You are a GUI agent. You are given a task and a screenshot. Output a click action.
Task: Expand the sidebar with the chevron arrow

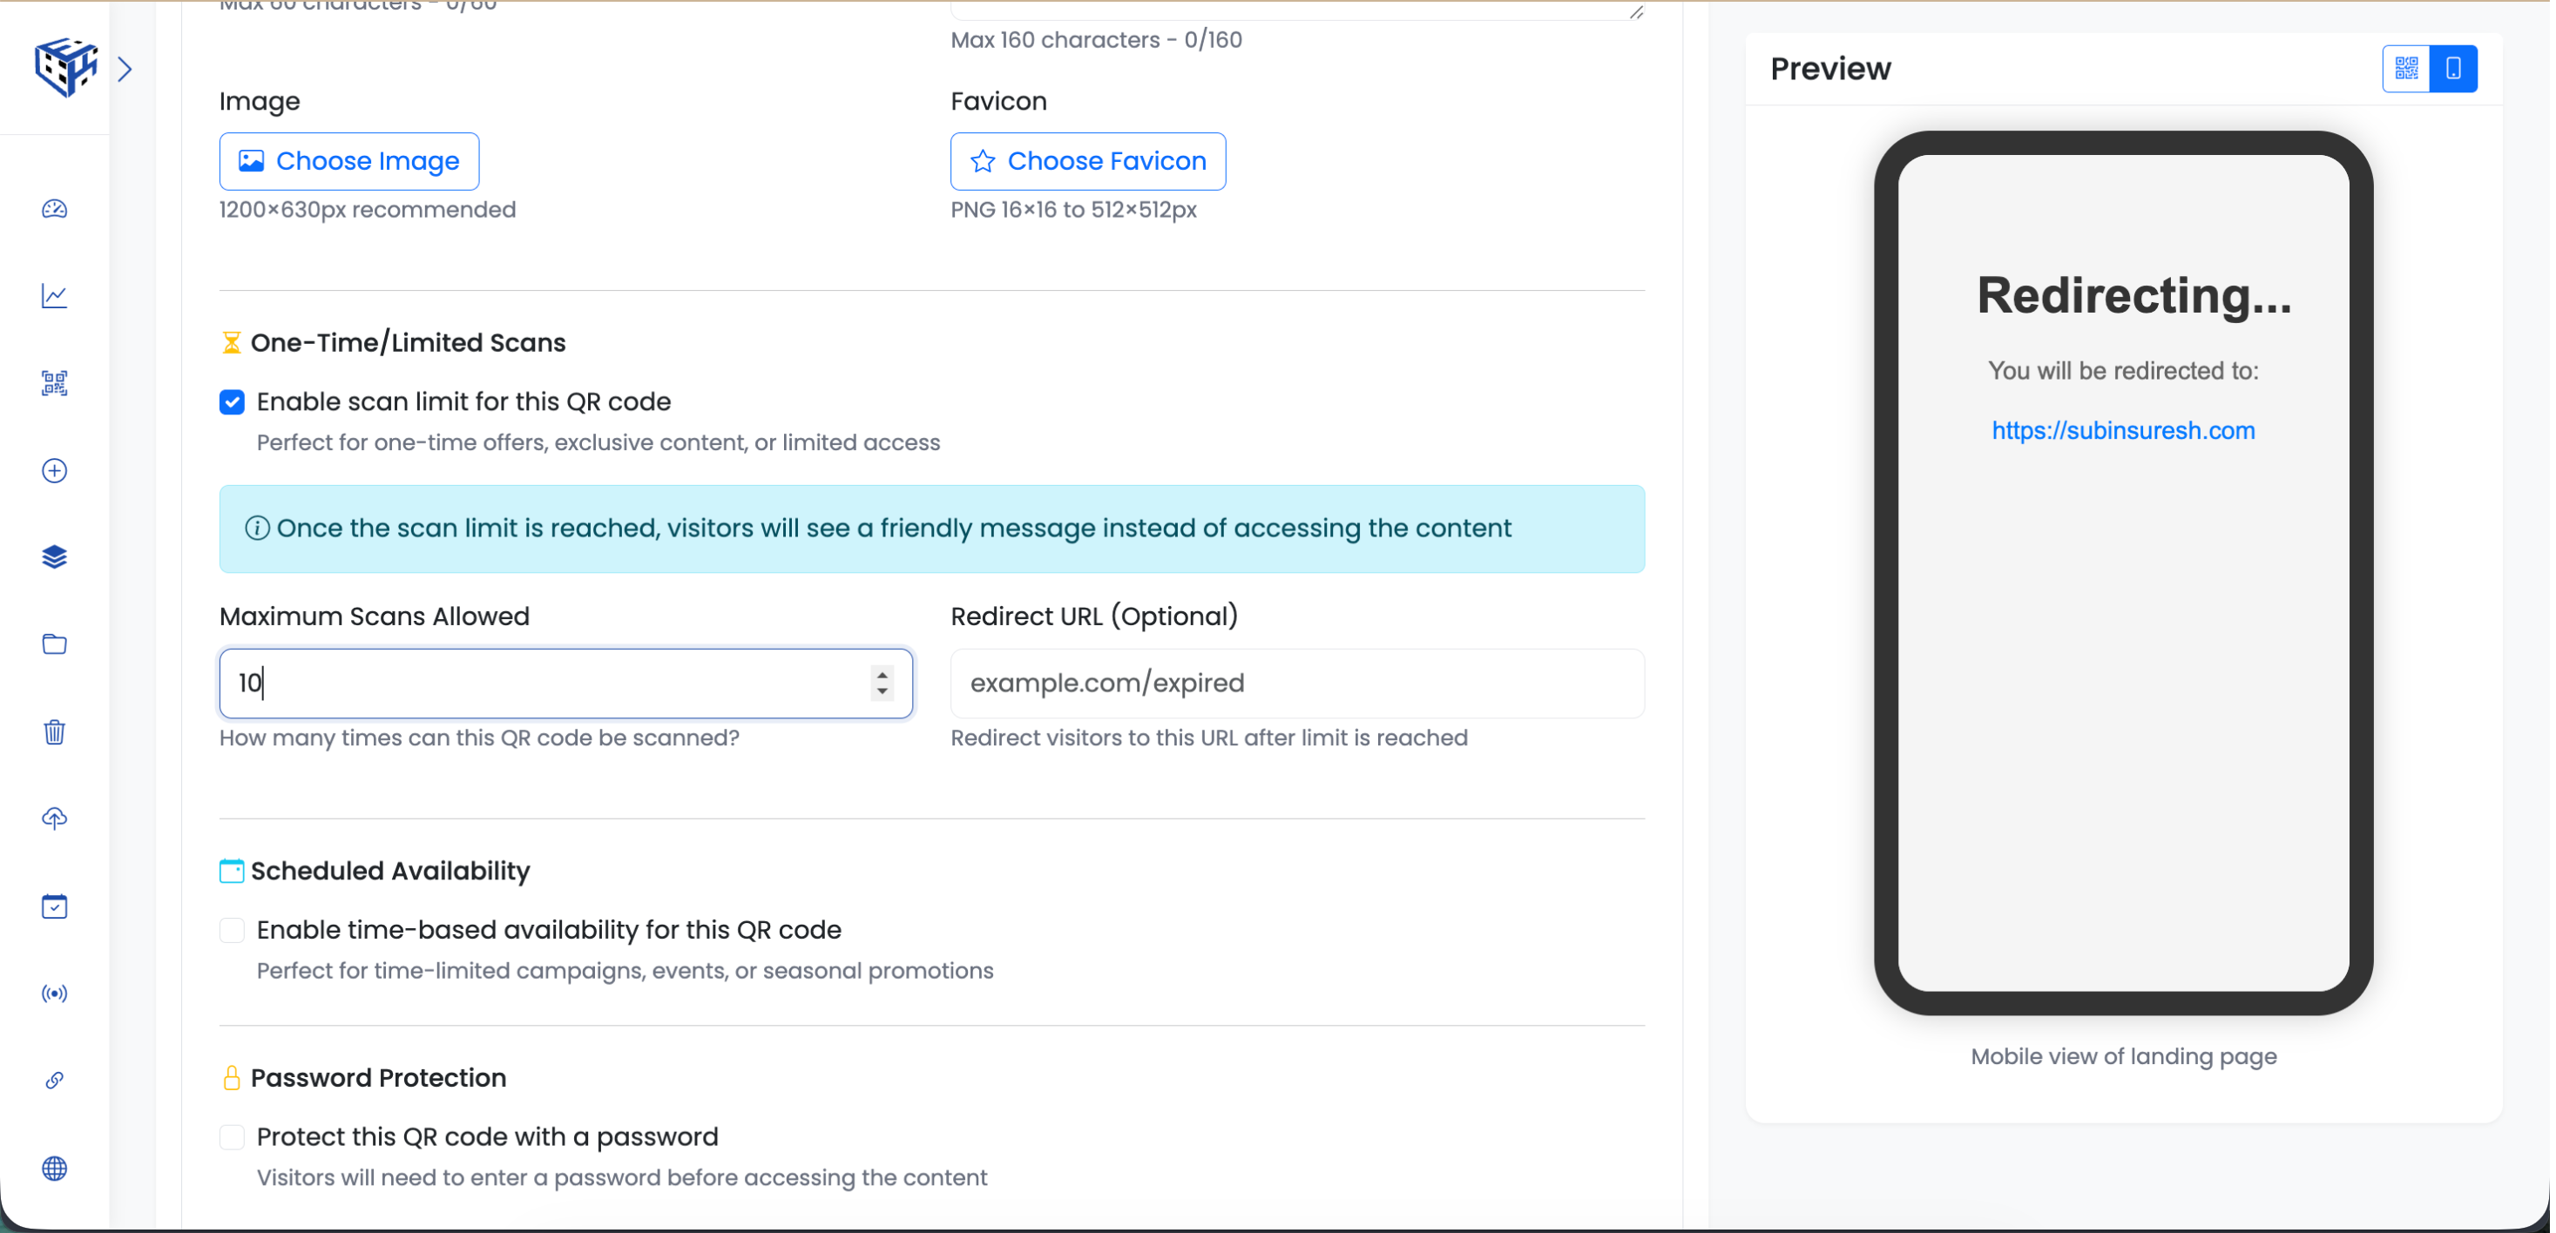(x=125, y=69)
